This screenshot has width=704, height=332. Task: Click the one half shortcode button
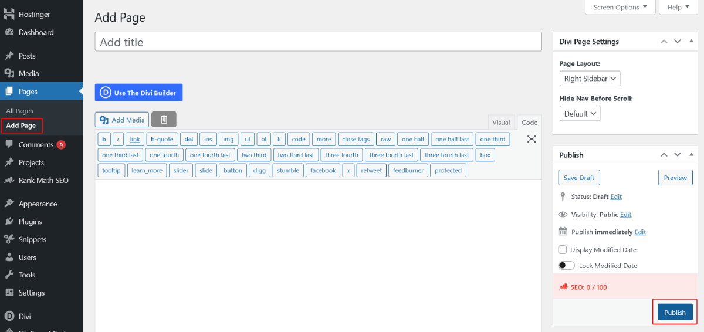coord(413,139)
